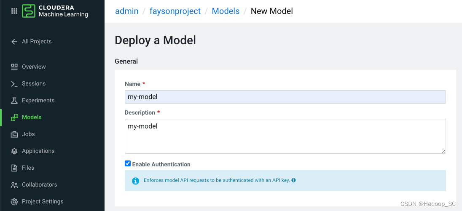462x211 pixels.
Task: Open the app grid menu icon
Action: point(14,11)
